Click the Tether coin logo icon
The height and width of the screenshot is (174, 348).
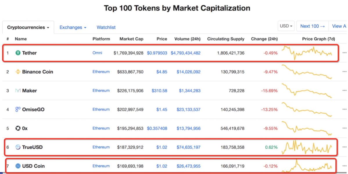click(x=18, y=53)
